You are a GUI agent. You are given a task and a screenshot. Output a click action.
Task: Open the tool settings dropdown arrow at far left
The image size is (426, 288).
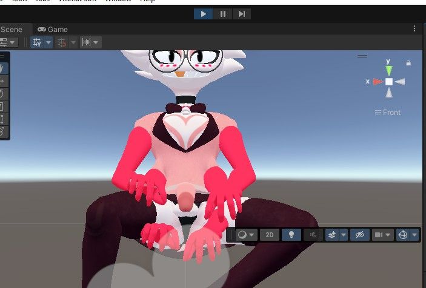click(12, 42)
